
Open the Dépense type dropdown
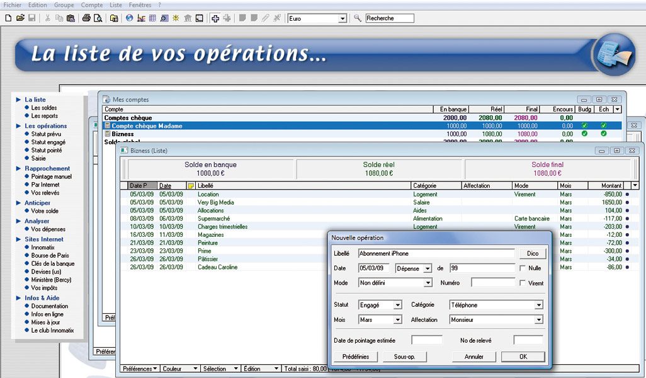(x=428, y=269)
